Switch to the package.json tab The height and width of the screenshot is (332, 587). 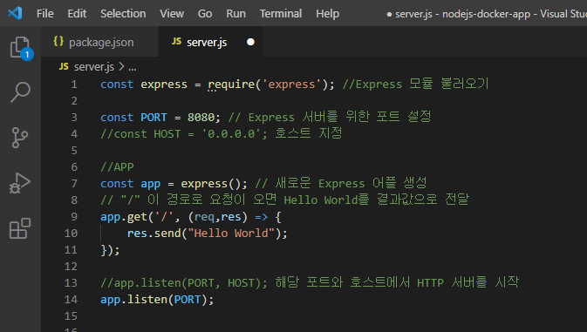[x=99, y=42]
